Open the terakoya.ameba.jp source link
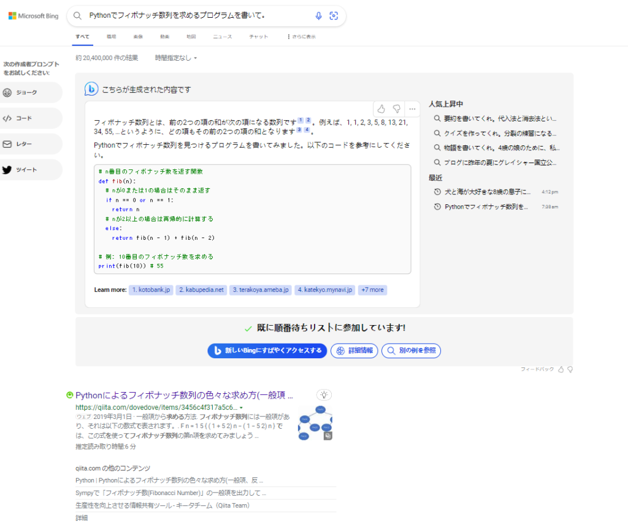Image resolution: width=628 pixels, height=530 pixels. coord(261,290)
